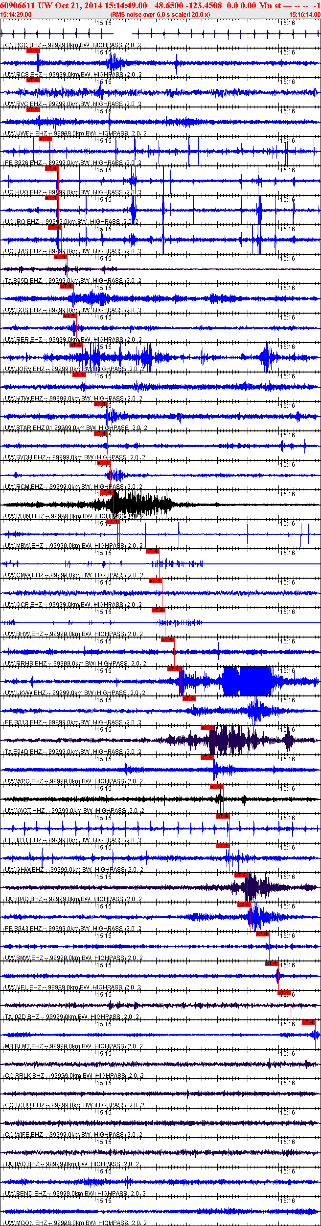Click the UW BEND EHZ station label
This screenshot has width=321, height=1226.
click(25, 1194)
